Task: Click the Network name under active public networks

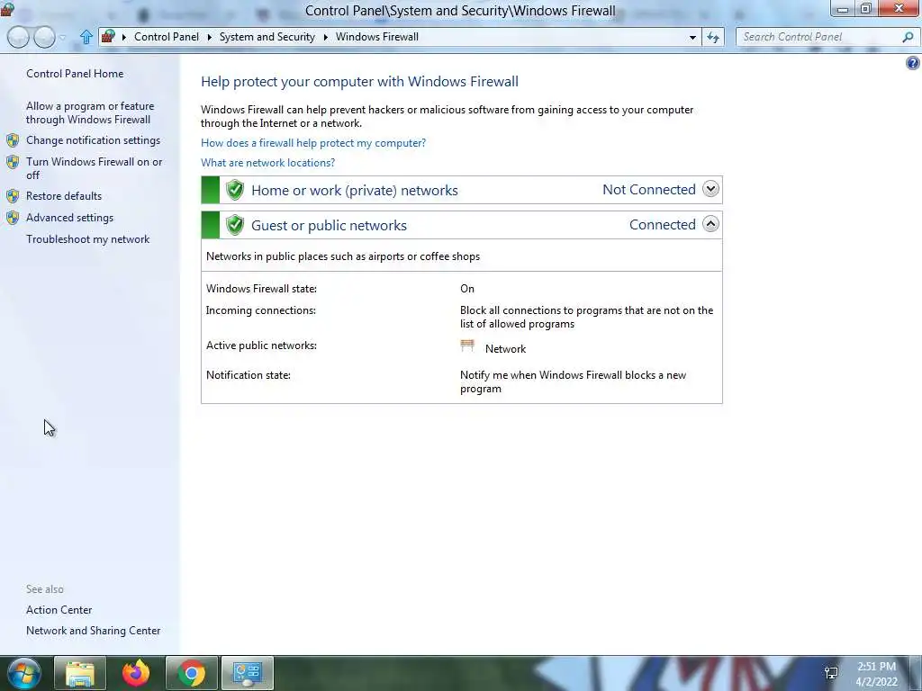Action: click(x=505, y=349)
